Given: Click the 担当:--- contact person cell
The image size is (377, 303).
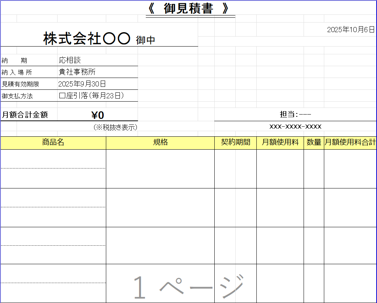Looking at the screenshot, I should point(295,114).
